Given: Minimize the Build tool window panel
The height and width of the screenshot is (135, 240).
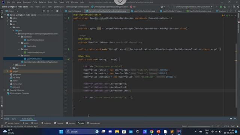Looking at the screenshot, I should 235,118.
